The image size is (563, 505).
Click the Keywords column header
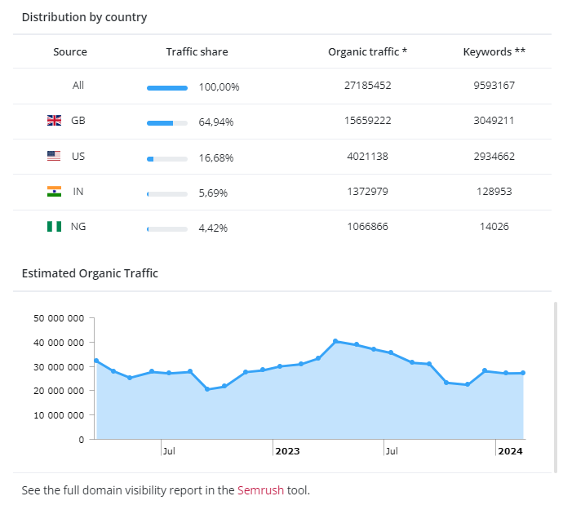[494, 51]
